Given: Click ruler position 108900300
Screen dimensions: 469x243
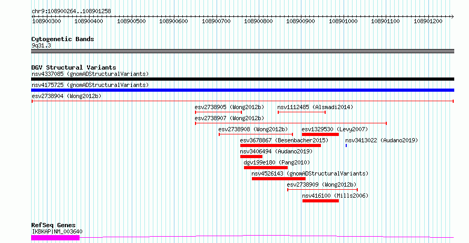Looking at the screenshot, I should (47, 21).
